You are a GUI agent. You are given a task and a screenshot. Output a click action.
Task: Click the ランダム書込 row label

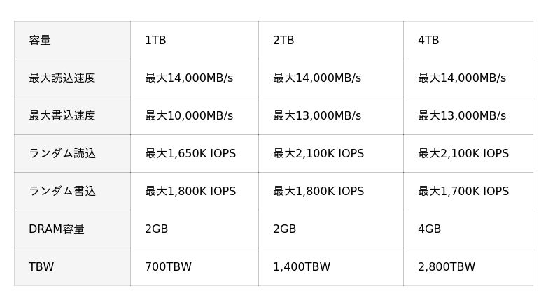72,192
